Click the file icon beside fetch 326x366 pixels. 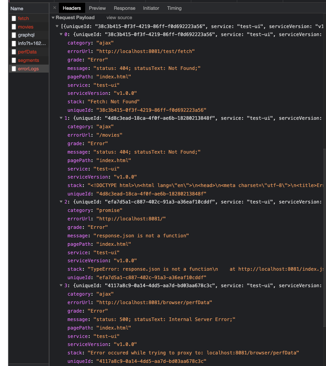14,18
